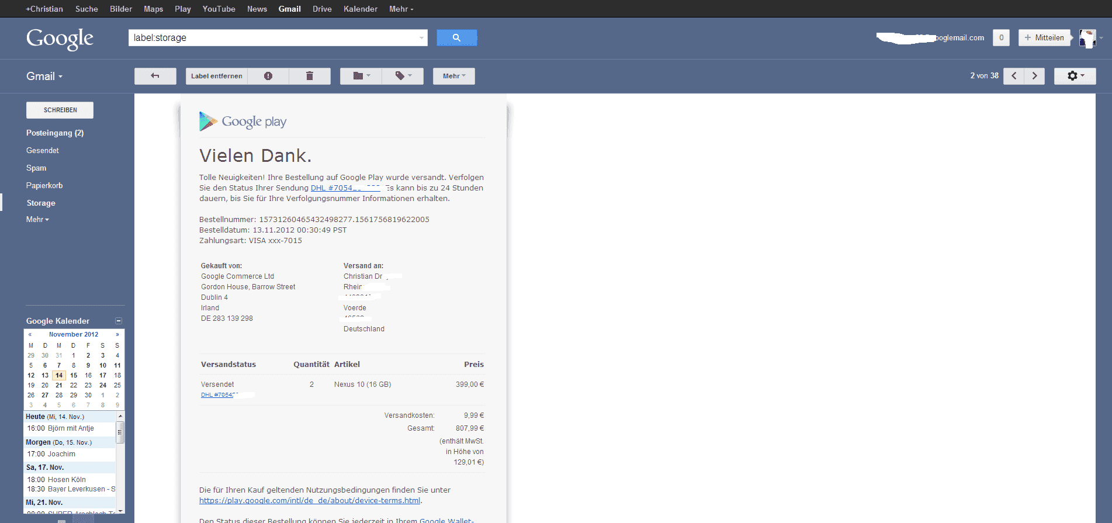Click the account email address
This screenshot has height=523, width=1112.
[x=930, y=38]
